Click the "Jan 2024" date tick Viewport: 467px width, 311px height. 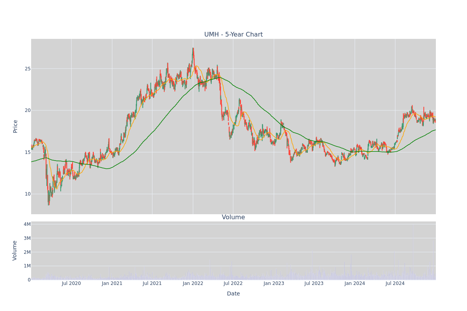click(355, 283)
